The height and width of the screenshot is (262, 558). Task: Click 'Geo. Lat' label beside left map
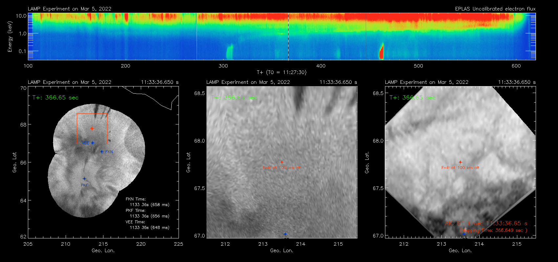pyautogui.click(x=14, y=162)
